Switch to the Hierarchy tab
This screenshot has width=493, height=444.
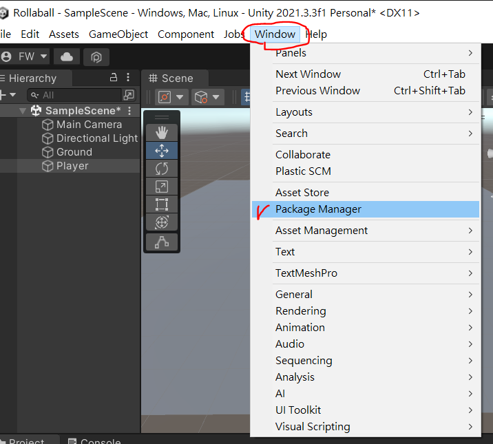pos(36,78)
